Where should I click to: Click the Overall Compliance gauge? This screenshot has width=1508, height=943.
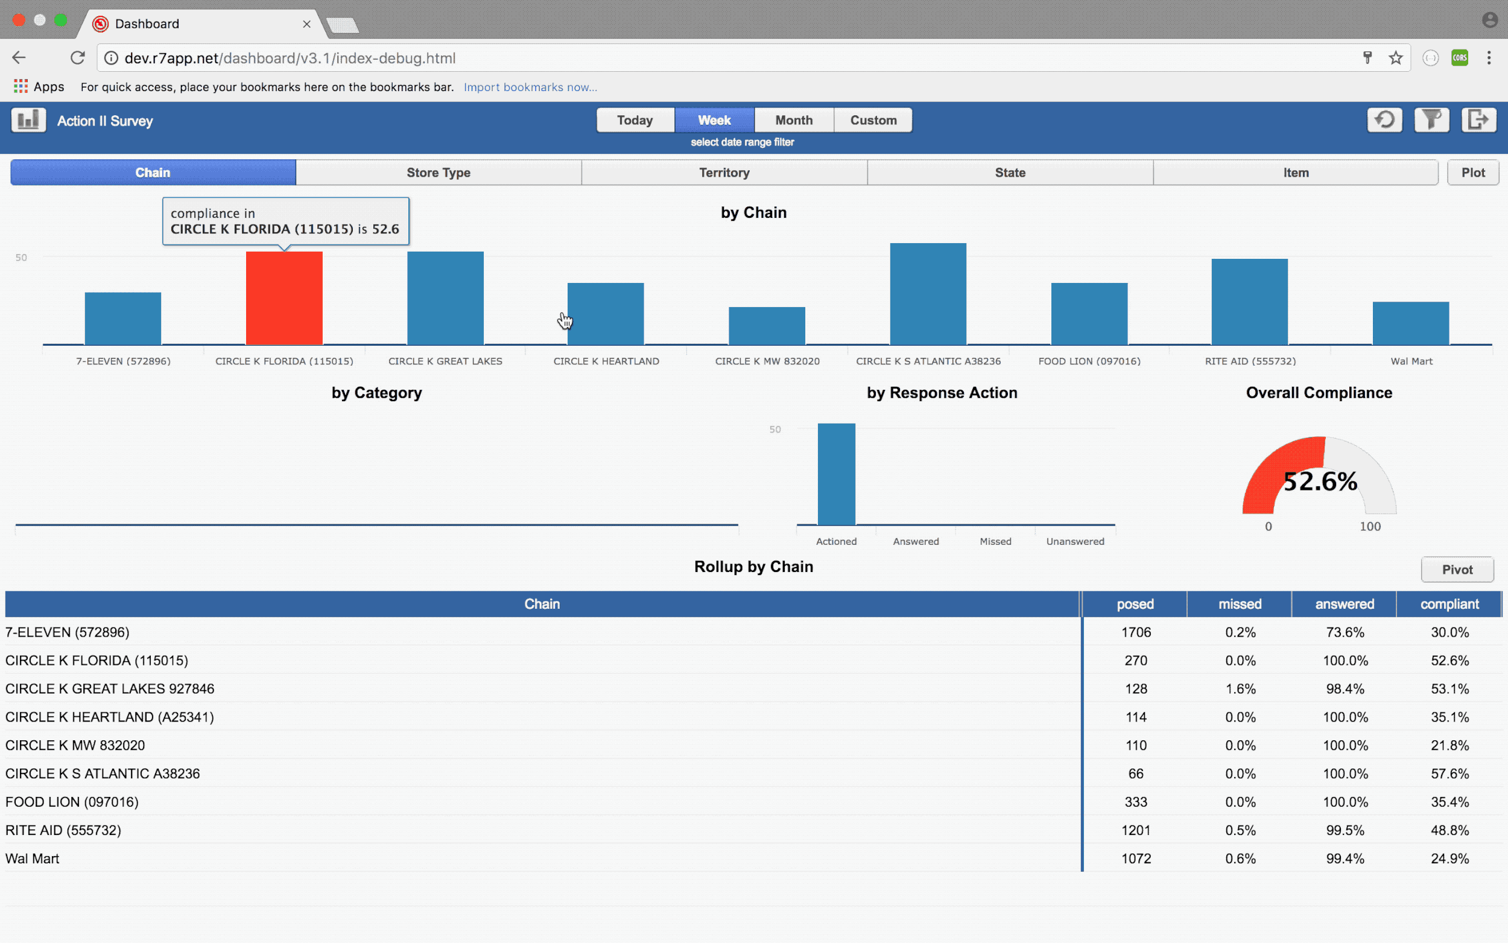[x=1319, y=475]
